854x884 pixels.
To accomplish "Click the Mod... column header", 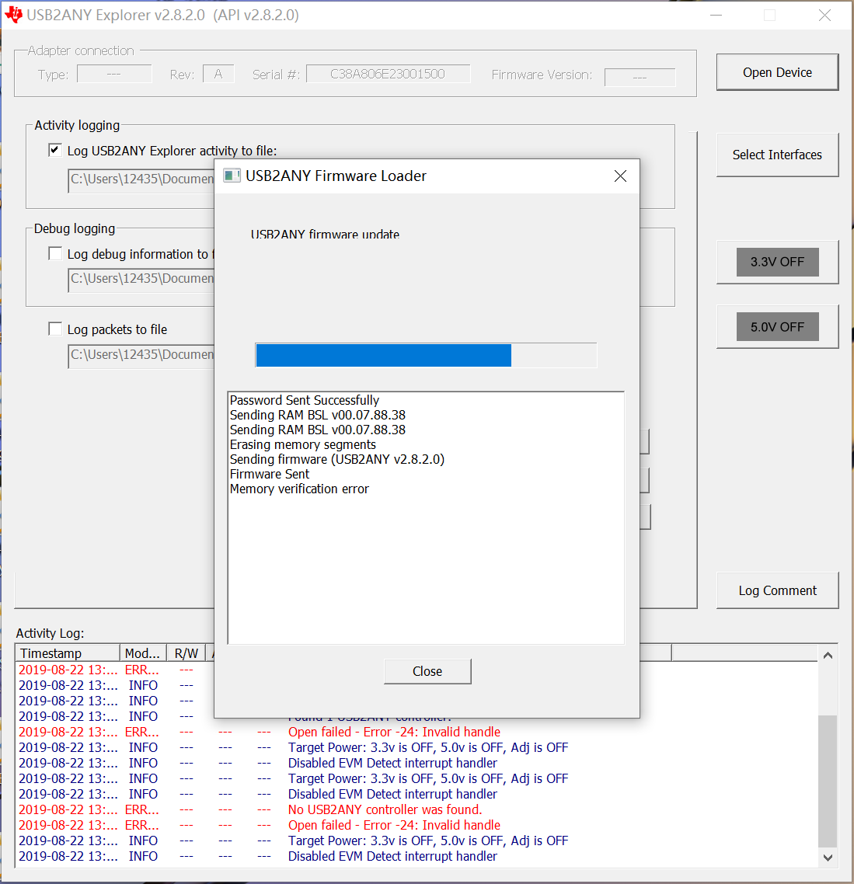I will click(x=143, y=653).
